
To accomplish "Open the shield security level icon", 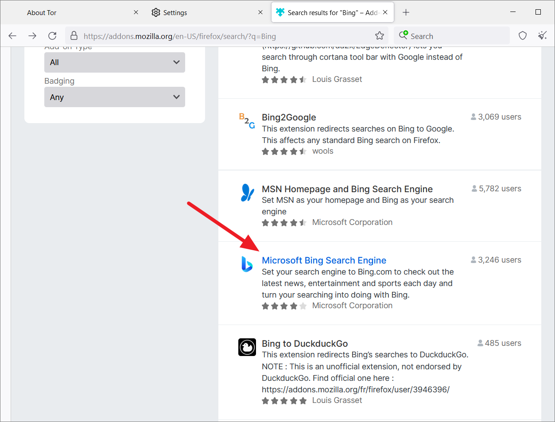I will (x=523, y=36).
